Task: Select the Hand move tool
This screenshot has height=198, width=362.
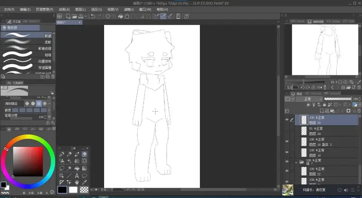Action: point(77,182)
